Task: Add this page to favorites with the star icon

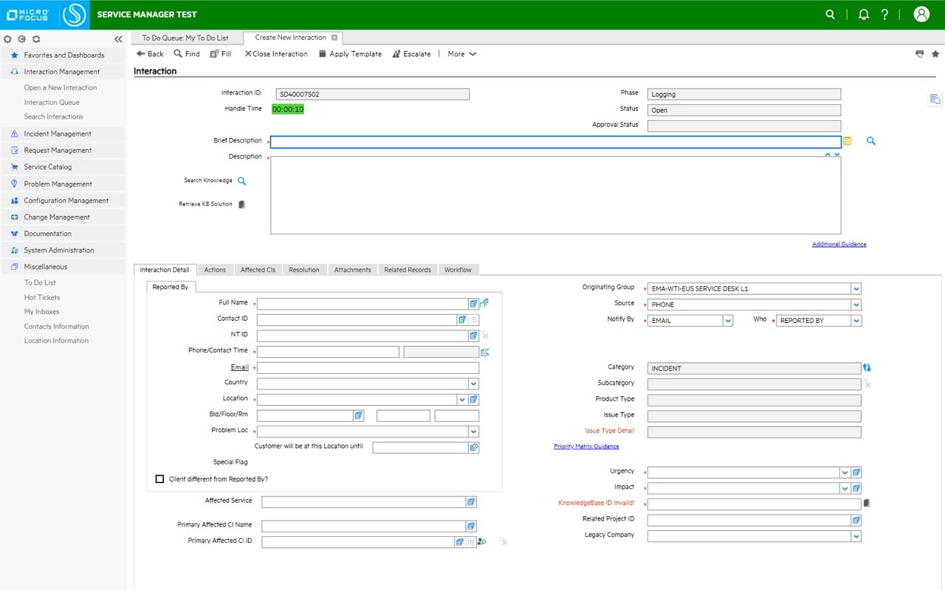Action: click(x=935, y=54)
